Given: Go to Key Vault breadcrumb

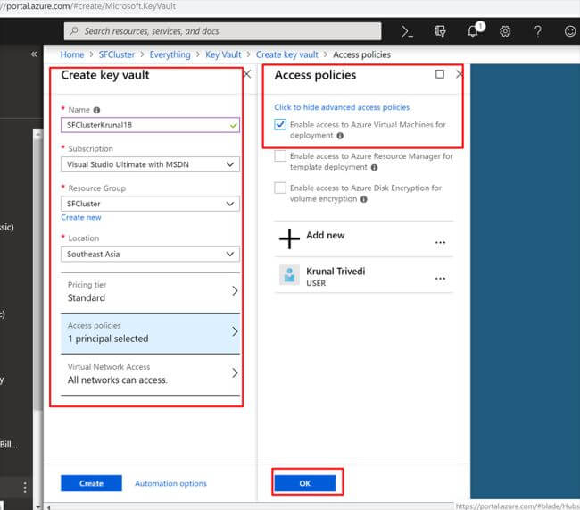Looking at the screenshot, I should pos(223,54).
